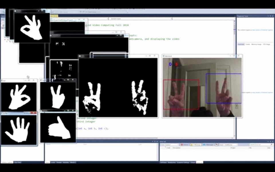Click the red marker in webcam window
Screen dimensions: 275x172
[176, 64]
